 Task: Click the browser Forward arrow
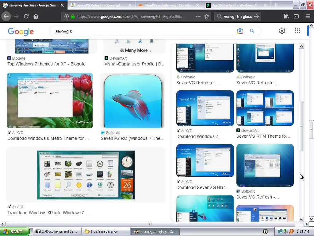pyautogui.click(x=16, y=17)
